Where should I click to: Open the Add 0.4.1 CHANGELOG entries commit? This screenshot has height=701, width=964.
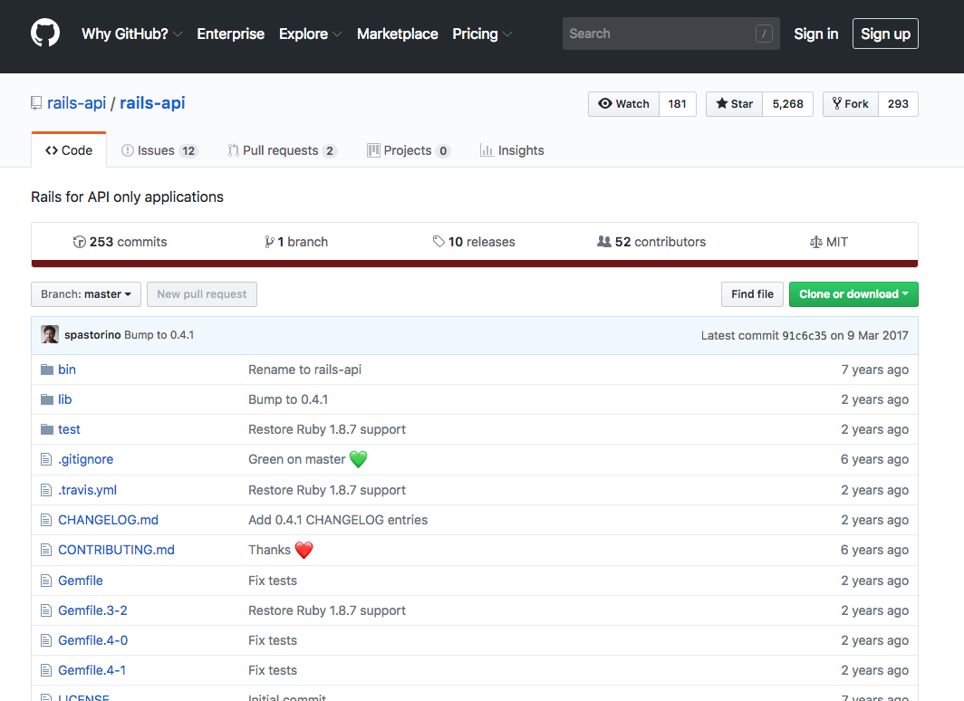[338, 521]
